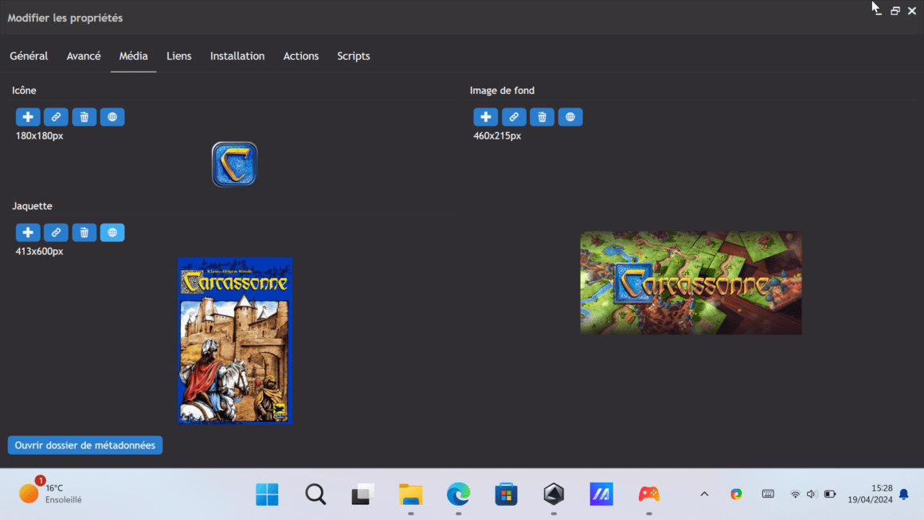The width and height of the screenshot is (924, 520).
Task: Add an icon image file
Action: coord(28,116)
